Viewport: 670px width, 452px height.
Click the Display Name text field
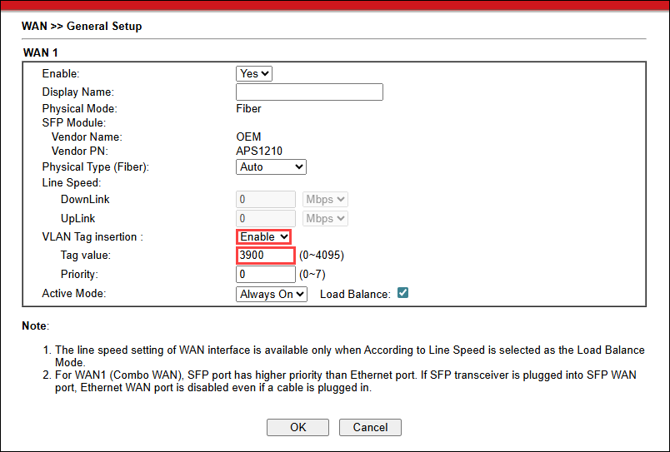[309, 92]
